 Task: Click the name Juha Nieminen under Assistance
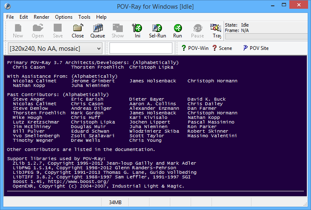[x=90, y=85]
